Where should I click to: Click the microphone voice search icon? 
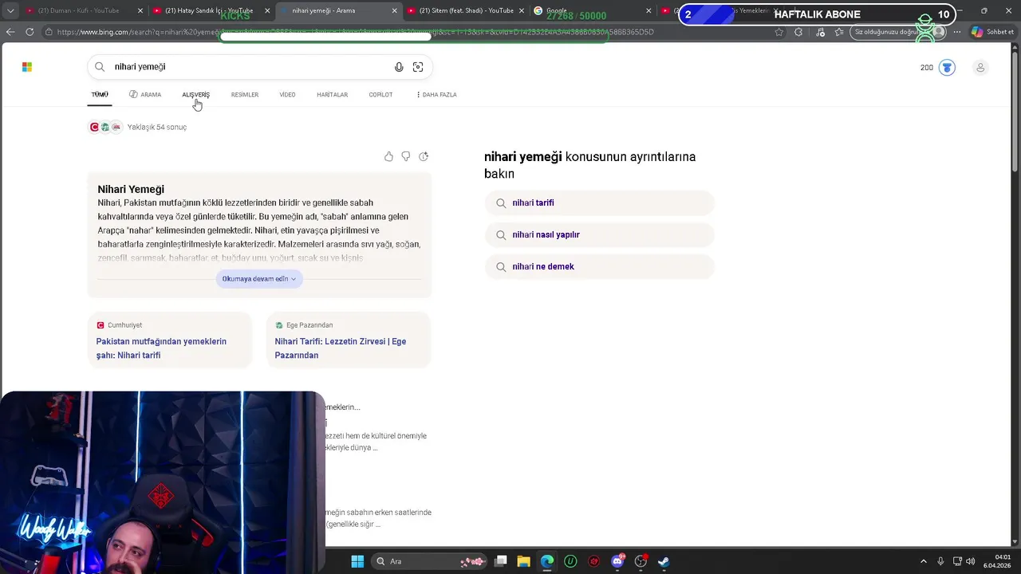click(x=399, y=67)
